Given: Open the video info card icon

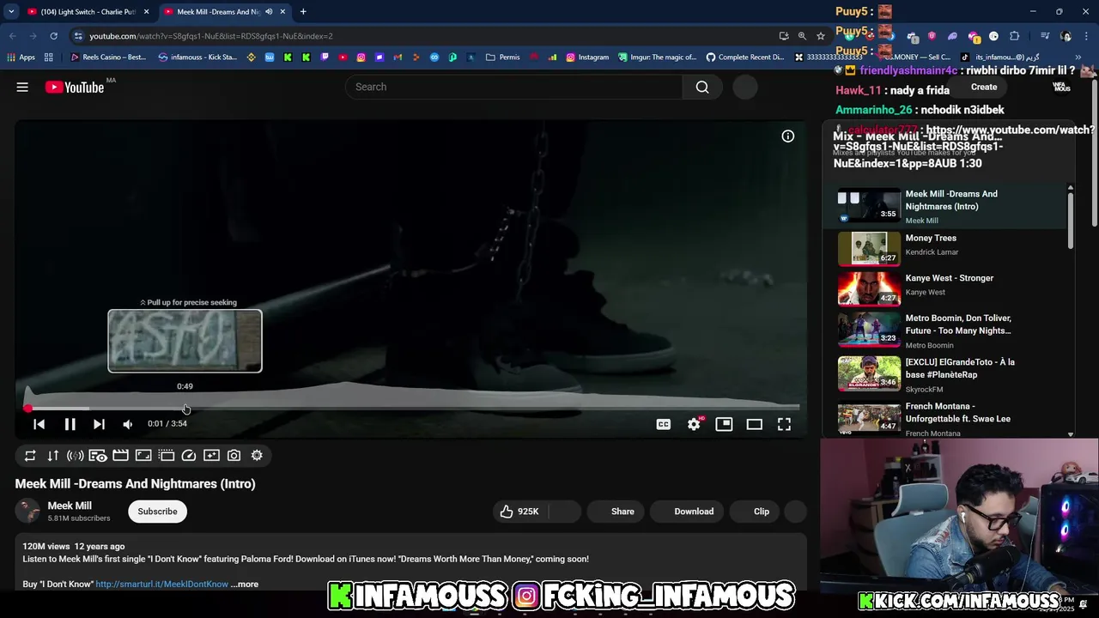Looking at the screenshot, I should [x=787, y=136].
